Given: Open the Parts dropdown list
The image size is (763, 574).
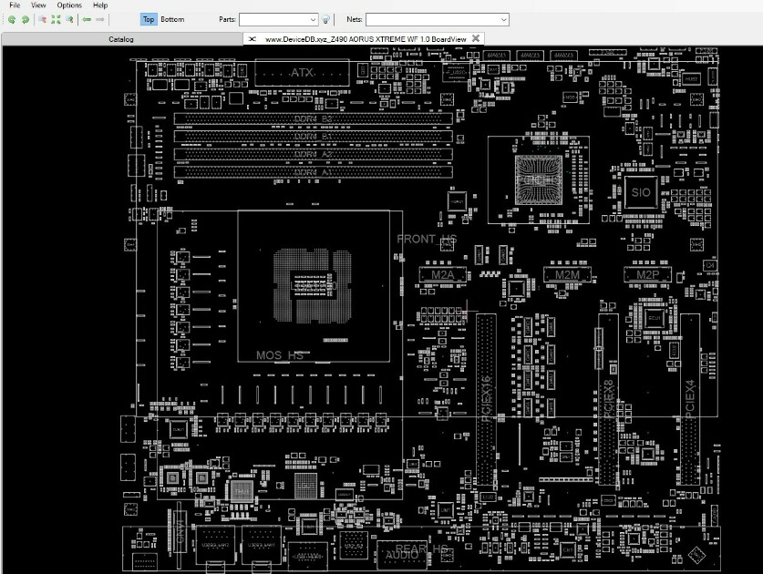Looking at the screenshot, I should click(x=313, y=20).
